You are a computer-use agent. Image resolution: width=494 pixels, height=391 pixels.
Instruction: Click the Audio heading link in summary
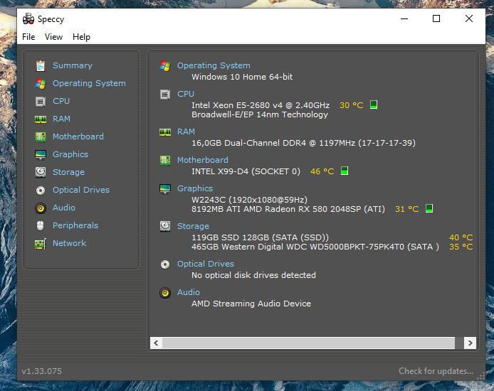click(x=189, y=292)
